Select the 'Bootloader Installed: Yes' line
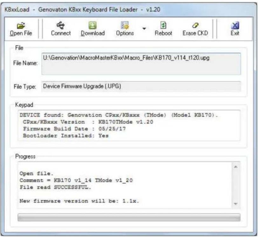 tap(66, 136)
